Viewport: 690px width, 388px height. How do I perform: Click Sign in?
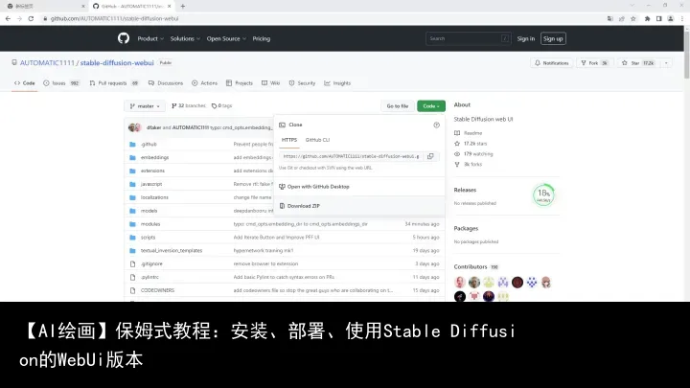click(x=526, y=38)
